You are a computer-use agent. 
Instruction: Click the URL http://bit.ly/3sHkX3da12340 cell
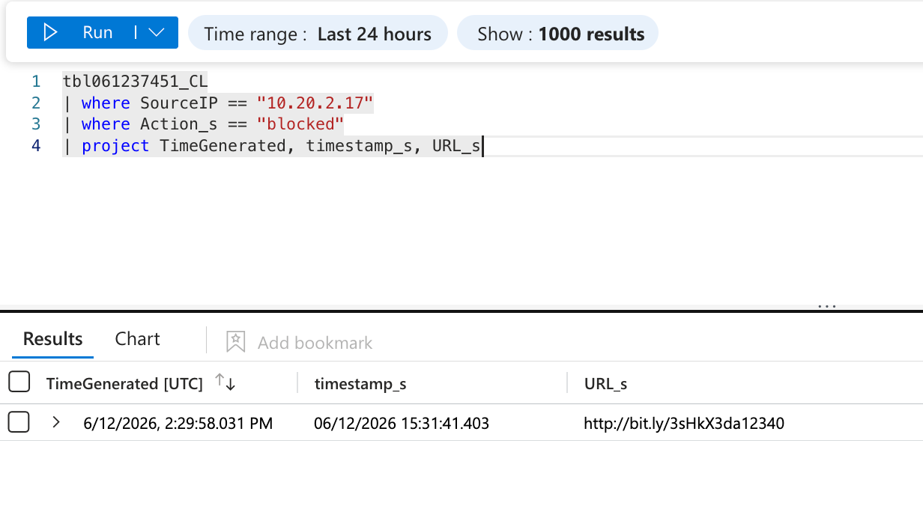(x=684, y=424)
